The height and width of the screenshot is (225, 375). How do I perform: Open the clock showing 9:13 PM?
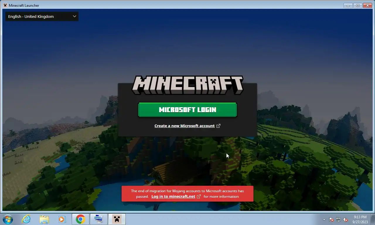click(360, 219)
